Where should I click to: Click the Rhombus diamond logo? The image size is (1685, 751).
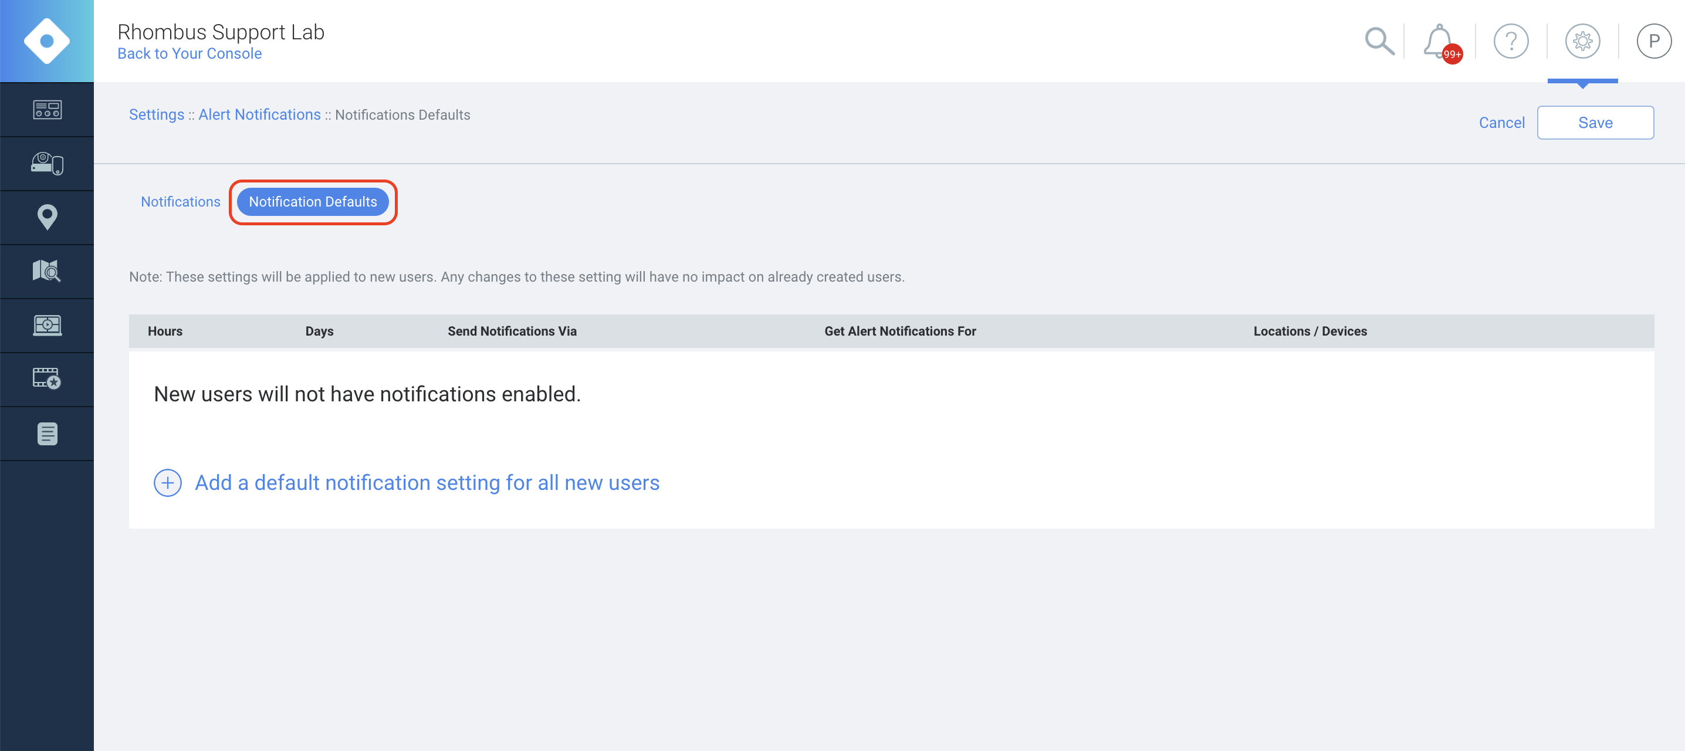(x=47, y=40)
